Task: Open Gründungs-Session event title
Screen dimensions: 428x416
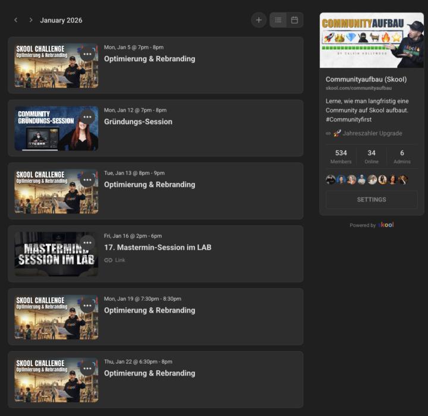Action: (x=138, y=122)
